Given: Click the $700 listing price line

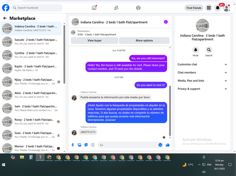Looking at the screenshot, I should pyautogui.click(x=97, y=34).
